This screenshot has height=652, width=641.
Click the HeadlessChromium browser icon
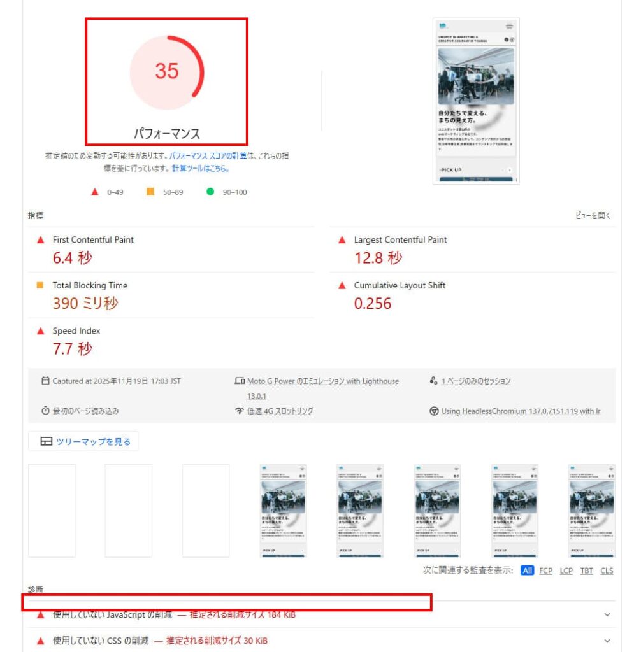434,411
